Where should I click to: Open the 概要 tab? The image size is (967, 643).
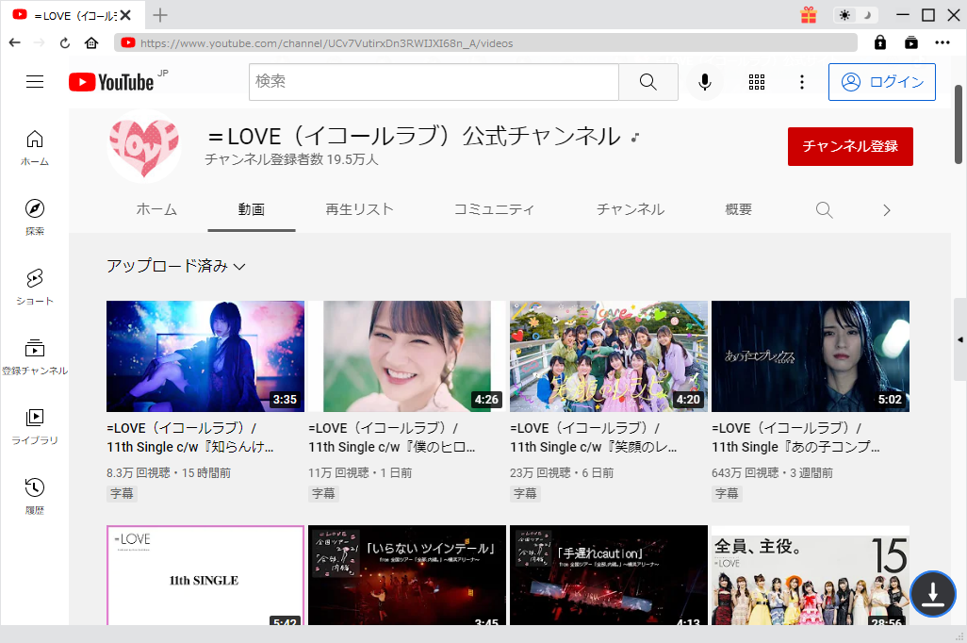(x=738, y=210)
